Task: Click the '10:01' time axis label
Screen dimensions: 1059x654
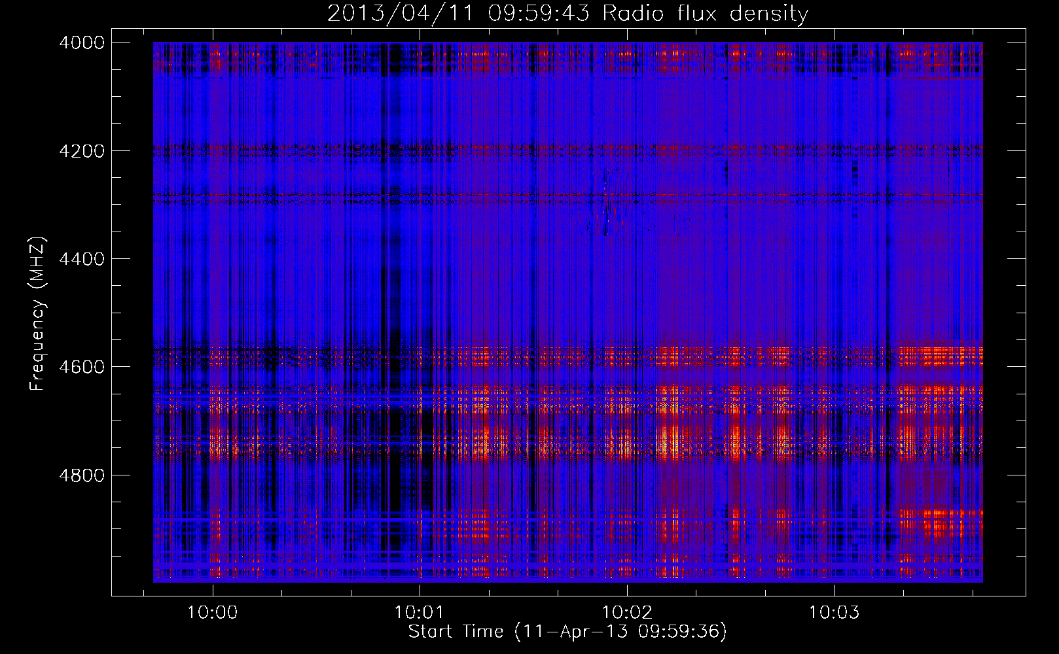Action: pyautogui.click(x=419, y=613)
